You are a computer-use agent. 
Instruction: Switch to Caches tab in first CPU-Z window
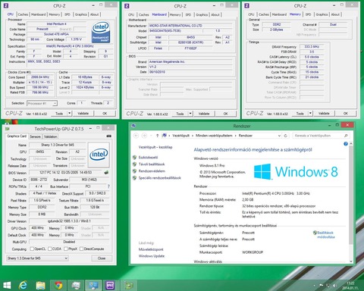click(x=23, y=14)
